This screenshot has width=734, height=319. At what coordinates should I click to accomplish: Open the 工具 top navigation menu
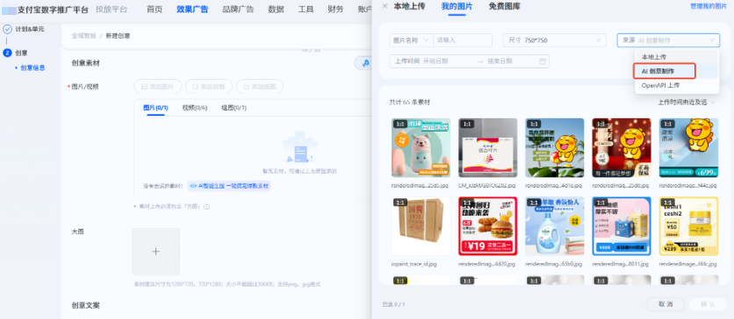[306, 10]
